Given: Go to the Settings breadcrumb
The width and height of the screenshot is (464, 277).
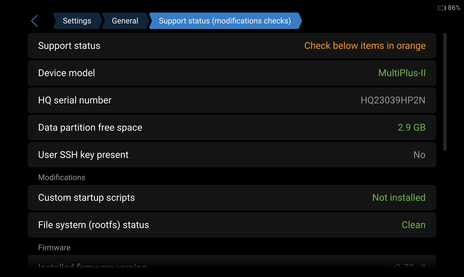Looking at the screenshot, I should 77,21.
